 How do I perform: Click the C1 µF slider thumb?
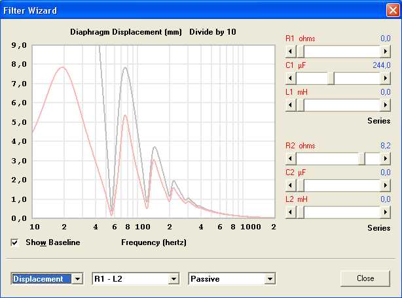point(331,78)
